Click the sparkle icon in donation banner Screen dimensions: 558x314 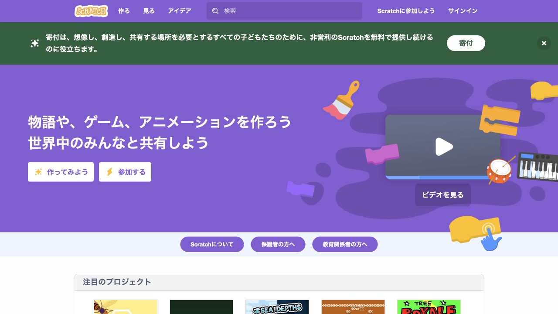35,43
